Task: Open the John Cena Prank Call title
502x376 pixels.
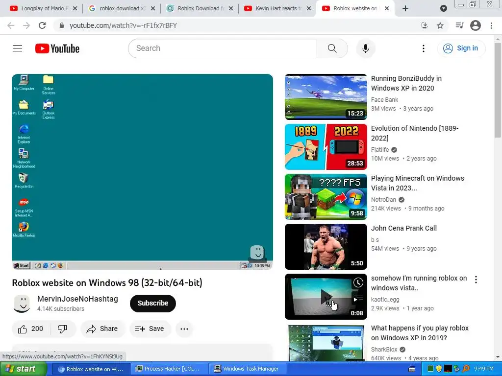Action: 404,228
